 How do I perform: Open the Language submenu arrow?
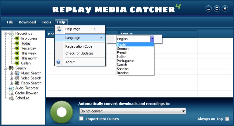point(101,38)
